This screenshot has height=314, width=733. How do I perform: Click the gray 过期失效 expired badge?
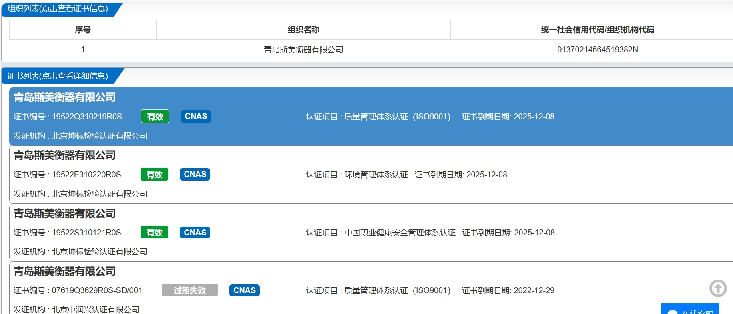190,290
